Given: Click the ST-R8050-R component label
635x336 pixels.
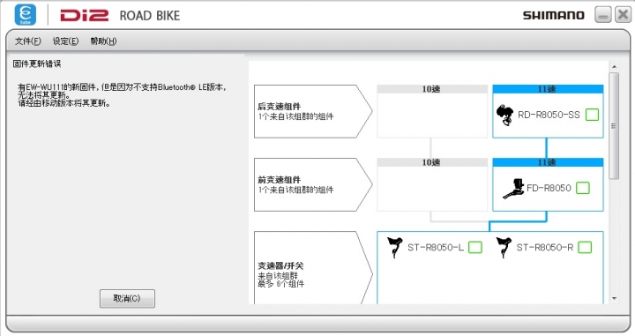Looking at the screenshot, I should pyautogui.click(x=545, y=247).
